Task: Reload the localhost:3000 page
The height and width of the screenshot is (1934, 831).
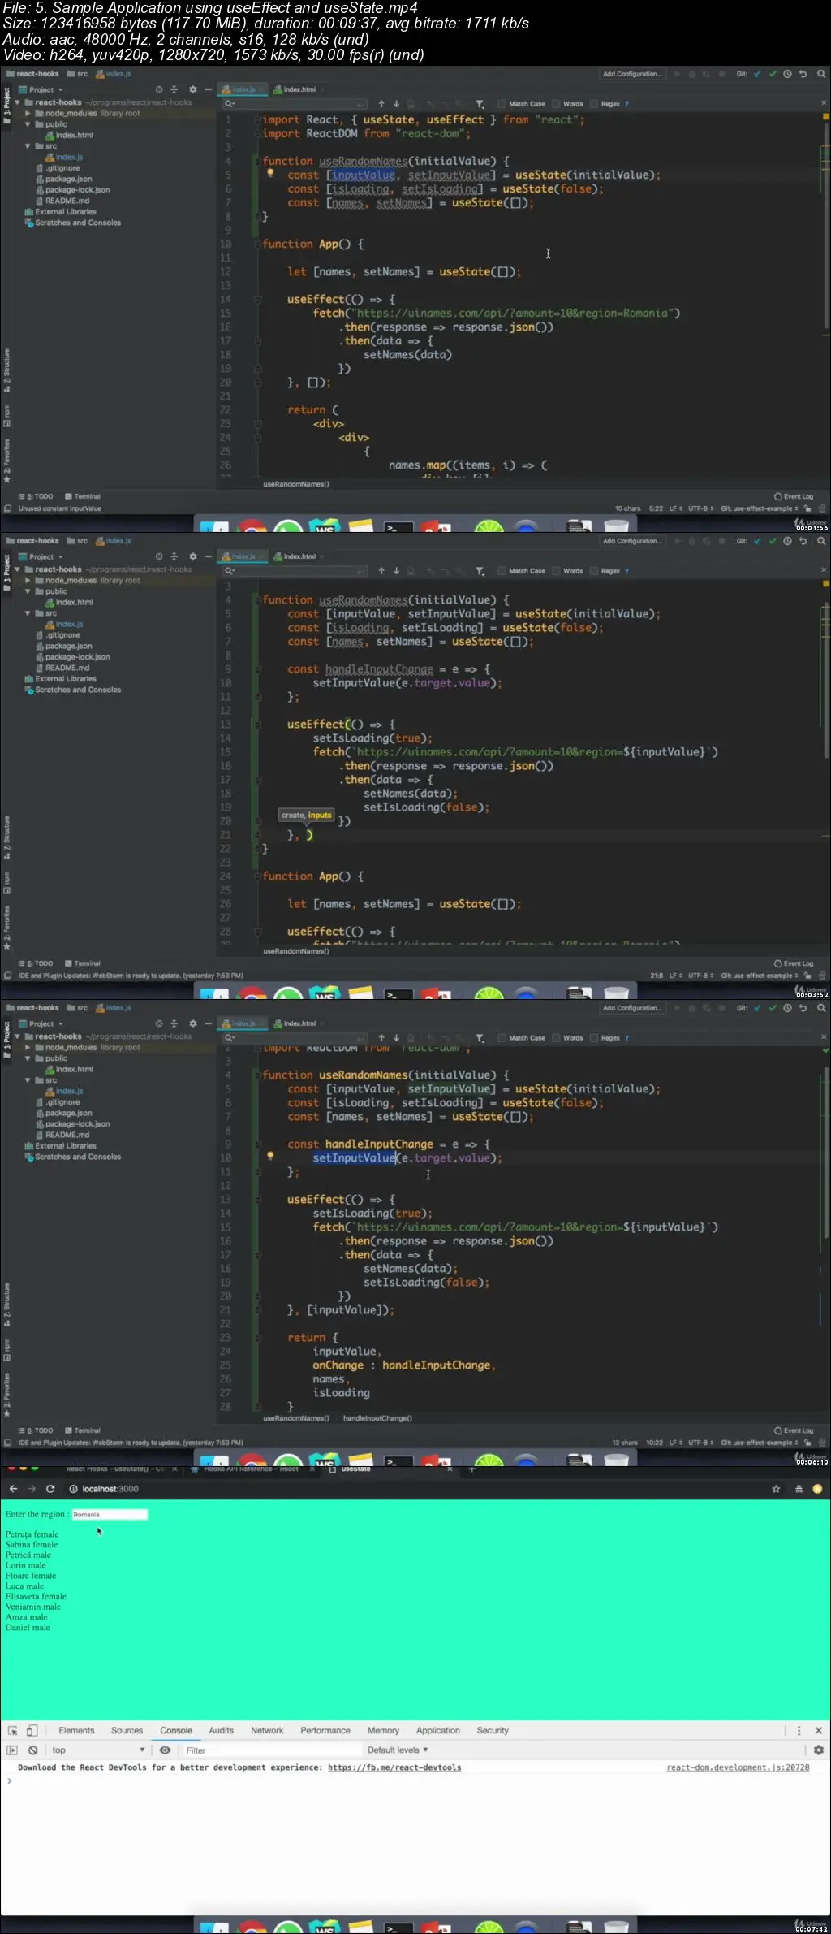Action: 50,1489
